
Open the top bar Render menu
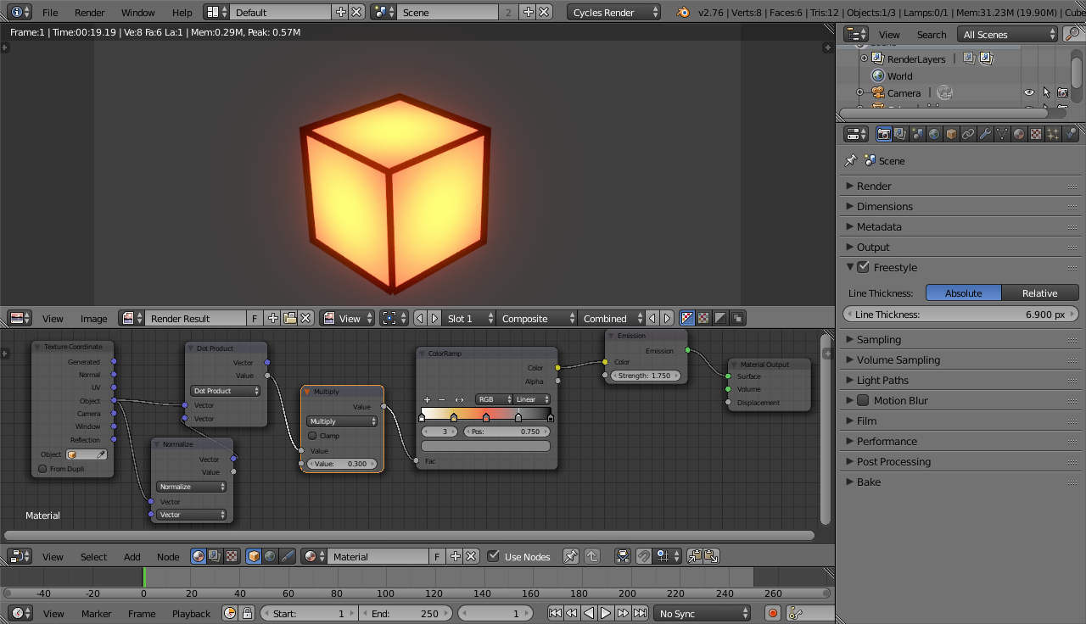90,12
